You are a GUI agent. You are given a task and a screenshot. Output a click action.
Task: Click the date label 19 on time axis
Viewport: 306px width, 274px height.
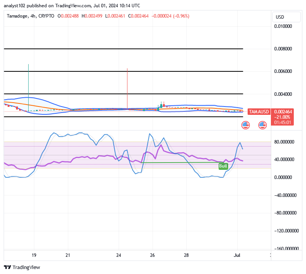click(x=34, y=255)
